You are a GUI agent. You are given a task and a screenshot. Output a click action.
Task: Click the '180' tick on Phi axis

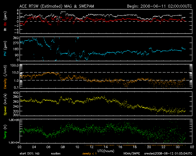click(x=16, y=49)
